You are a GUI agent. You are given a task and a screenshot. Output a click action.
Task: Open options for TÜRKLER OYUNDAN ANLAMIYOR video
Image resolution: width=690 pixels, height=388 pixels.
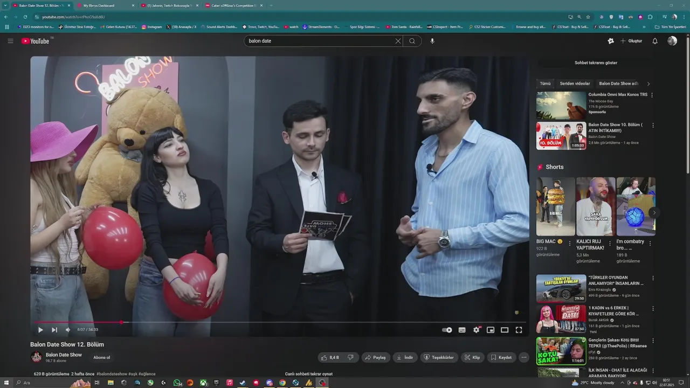pyautogui.click(x=653, y=278)
